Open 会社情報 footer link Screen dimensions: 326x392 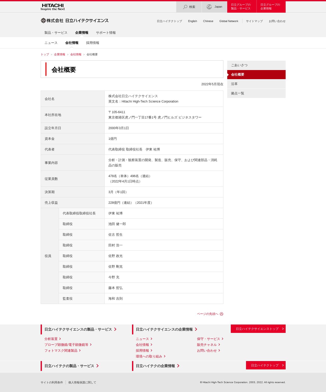(x=144, y=345)
